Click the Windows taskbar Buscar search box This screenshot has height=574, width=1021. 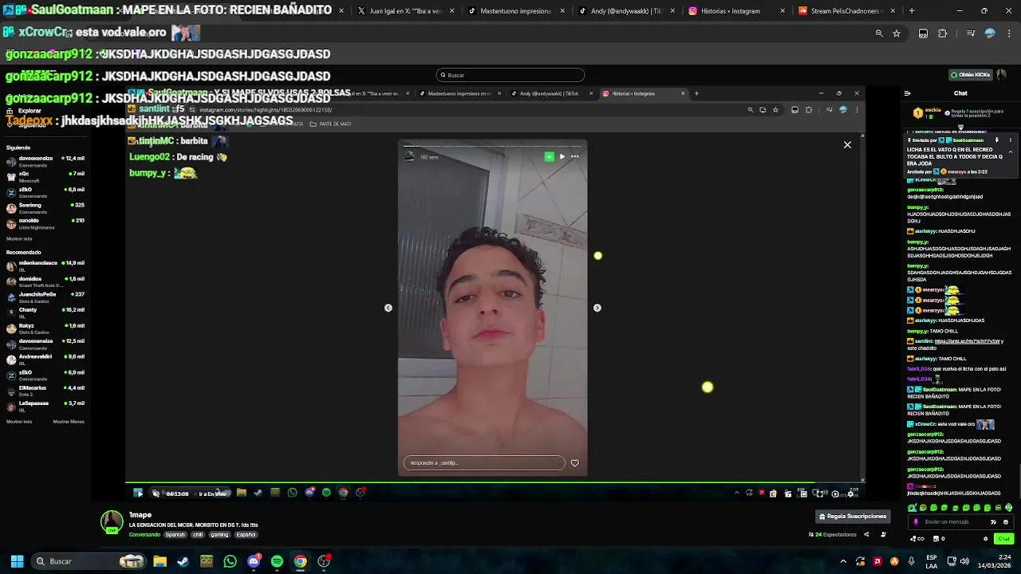[88, 561]
